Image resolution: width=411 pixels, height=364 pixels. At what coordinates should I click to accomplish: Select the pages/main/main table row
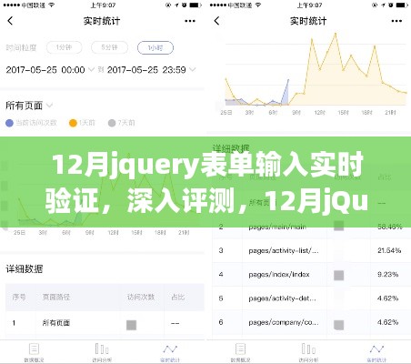[311, 227]
